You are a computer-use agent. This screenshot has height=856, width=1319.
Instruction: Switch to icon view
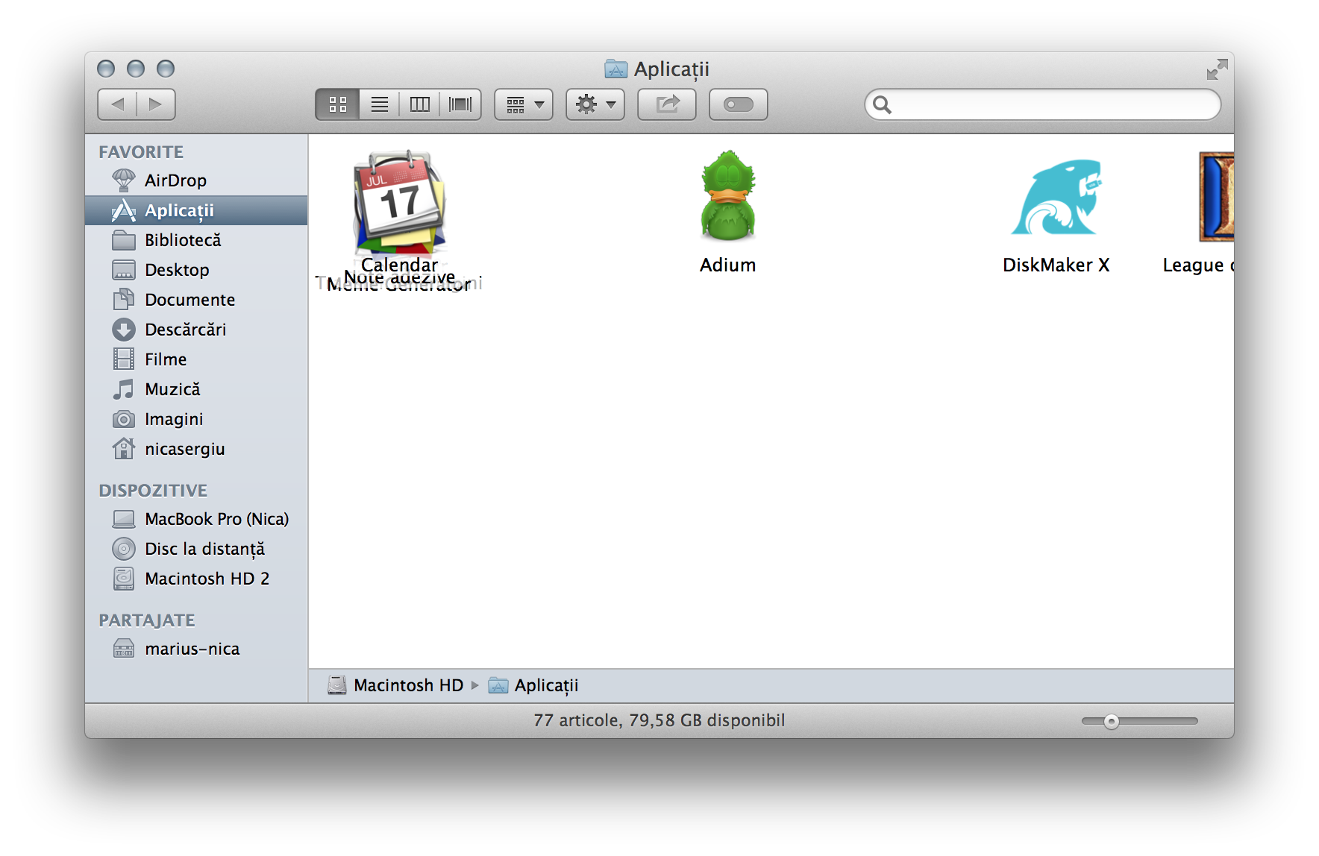tap(338, 104)
